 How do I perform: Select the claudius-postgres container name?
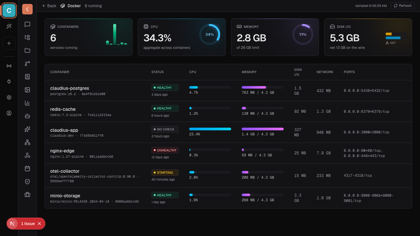[x=70, y=88]
